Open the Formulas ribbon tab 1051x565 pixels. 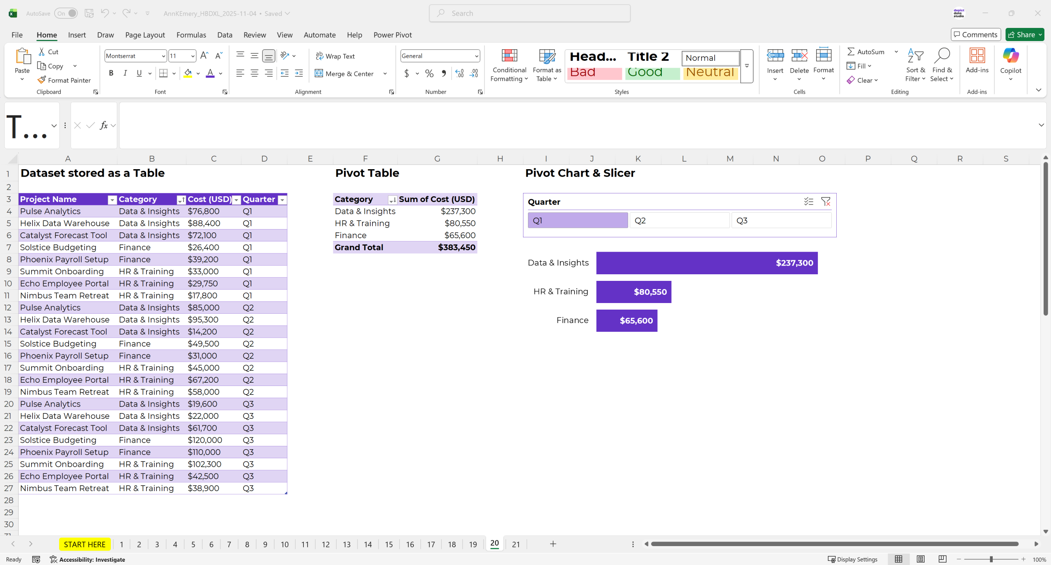tap(191, 35)
